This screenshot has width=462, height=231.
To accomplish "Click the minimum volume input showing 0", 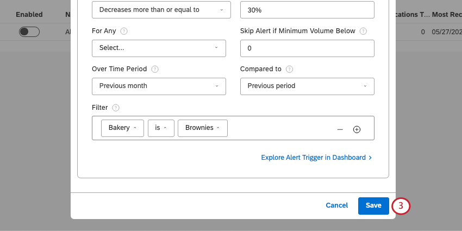I will click(307, 48).
